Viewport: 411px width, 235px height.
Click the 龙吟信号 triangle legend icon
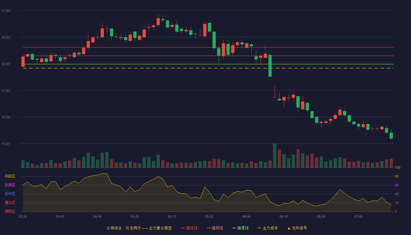click(289, 228)
